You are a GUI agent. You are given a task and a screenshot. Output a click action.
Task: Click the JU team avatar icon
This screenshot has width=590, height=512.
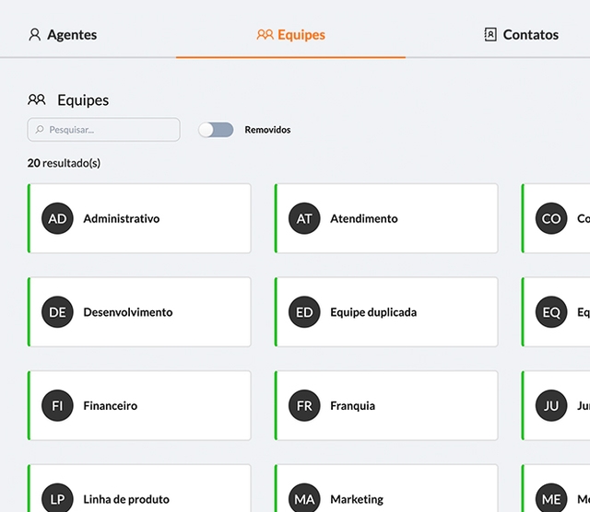pos(551,405)
